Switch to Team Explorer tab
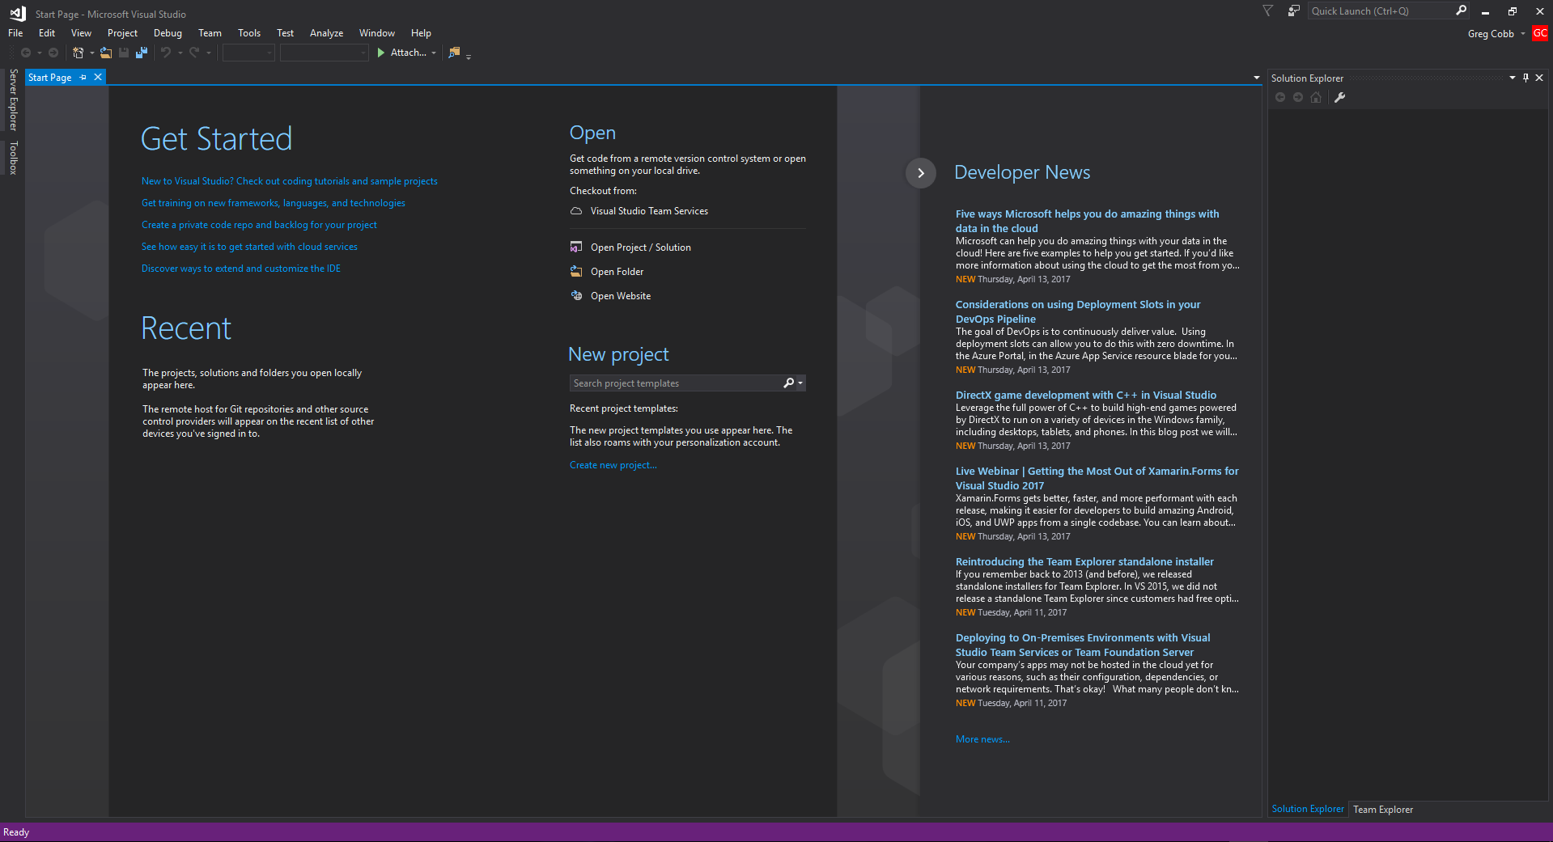The image size is (1553, 842). 1383,810
